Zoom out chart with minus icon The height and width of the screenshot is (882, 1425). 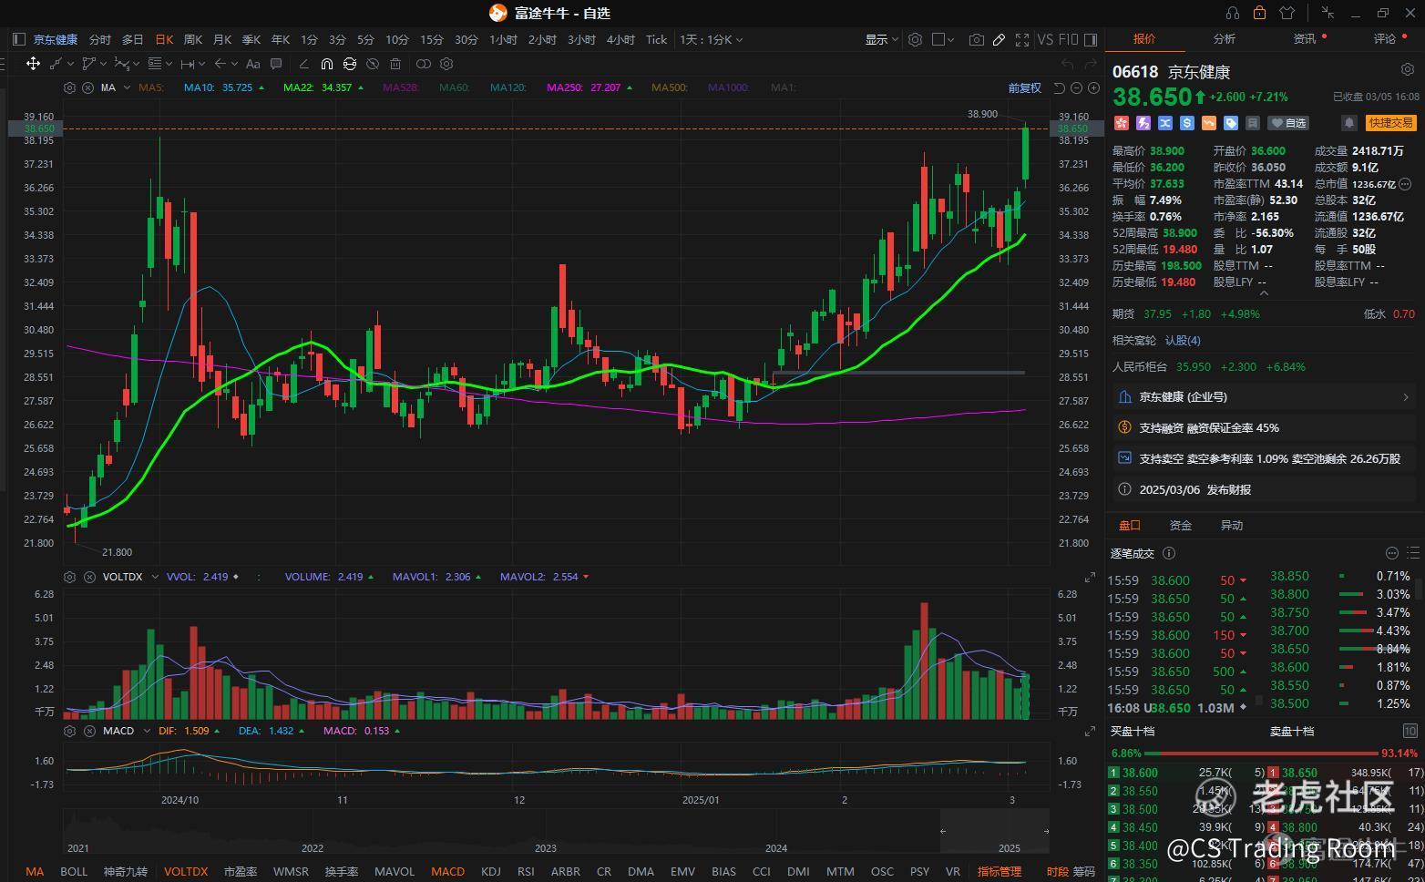[1076, 88]
